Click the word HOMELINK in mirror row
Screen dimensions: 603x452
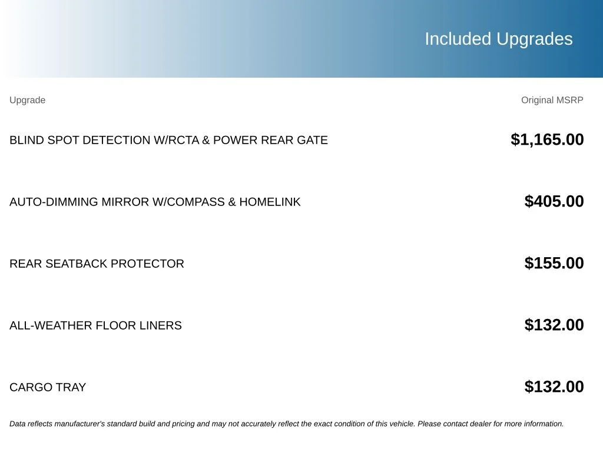(270, 202)
